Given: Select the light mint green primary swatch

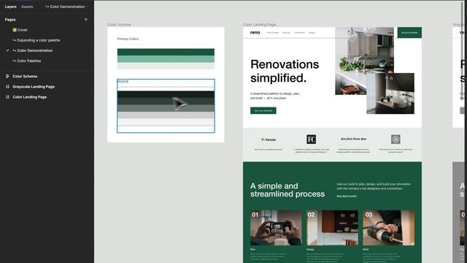Looking at the screenshot, I should pos(166,59).
